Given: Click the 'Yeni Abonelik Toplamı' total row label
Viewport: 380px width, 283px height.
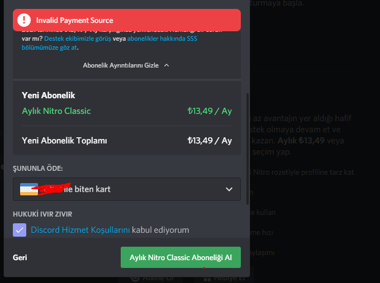Looking at the screenshot, I should (x=64, y=140).
